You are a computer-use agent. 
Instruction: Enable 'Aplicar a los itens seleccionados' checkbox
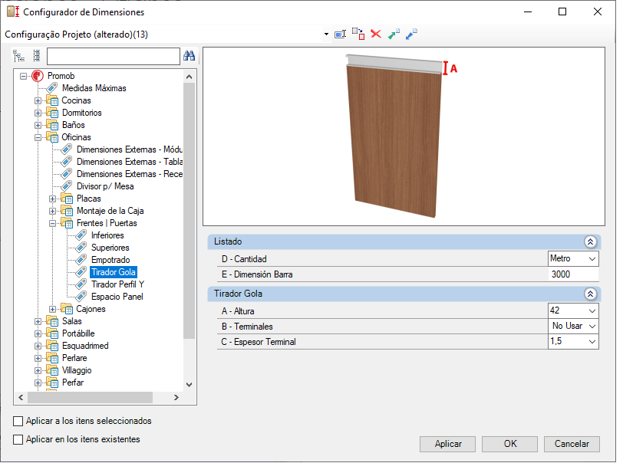(18, 421)
